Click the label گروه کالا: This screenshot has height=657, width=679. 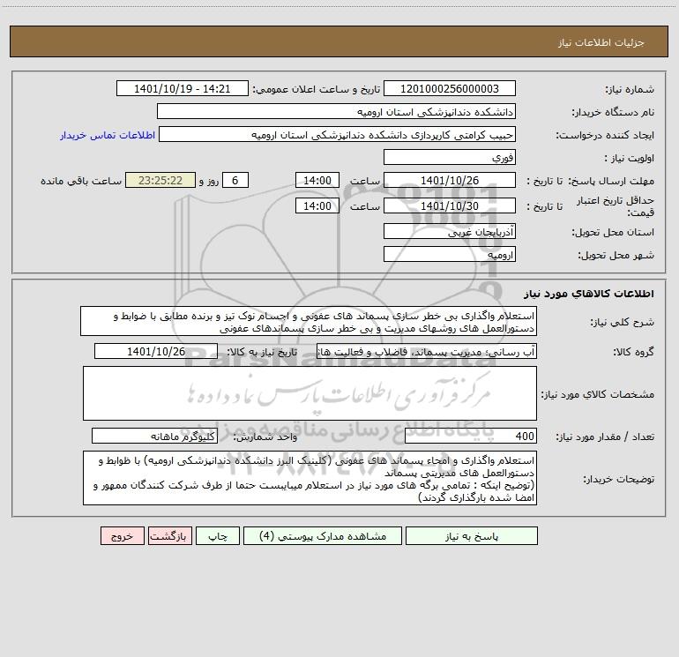click(x=633, y=352)
